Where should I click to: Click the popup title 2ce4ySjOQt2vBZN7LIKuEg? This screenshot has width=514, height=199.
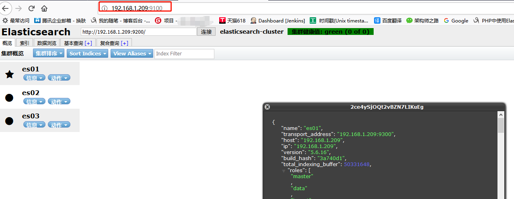(x=387, y=107)
